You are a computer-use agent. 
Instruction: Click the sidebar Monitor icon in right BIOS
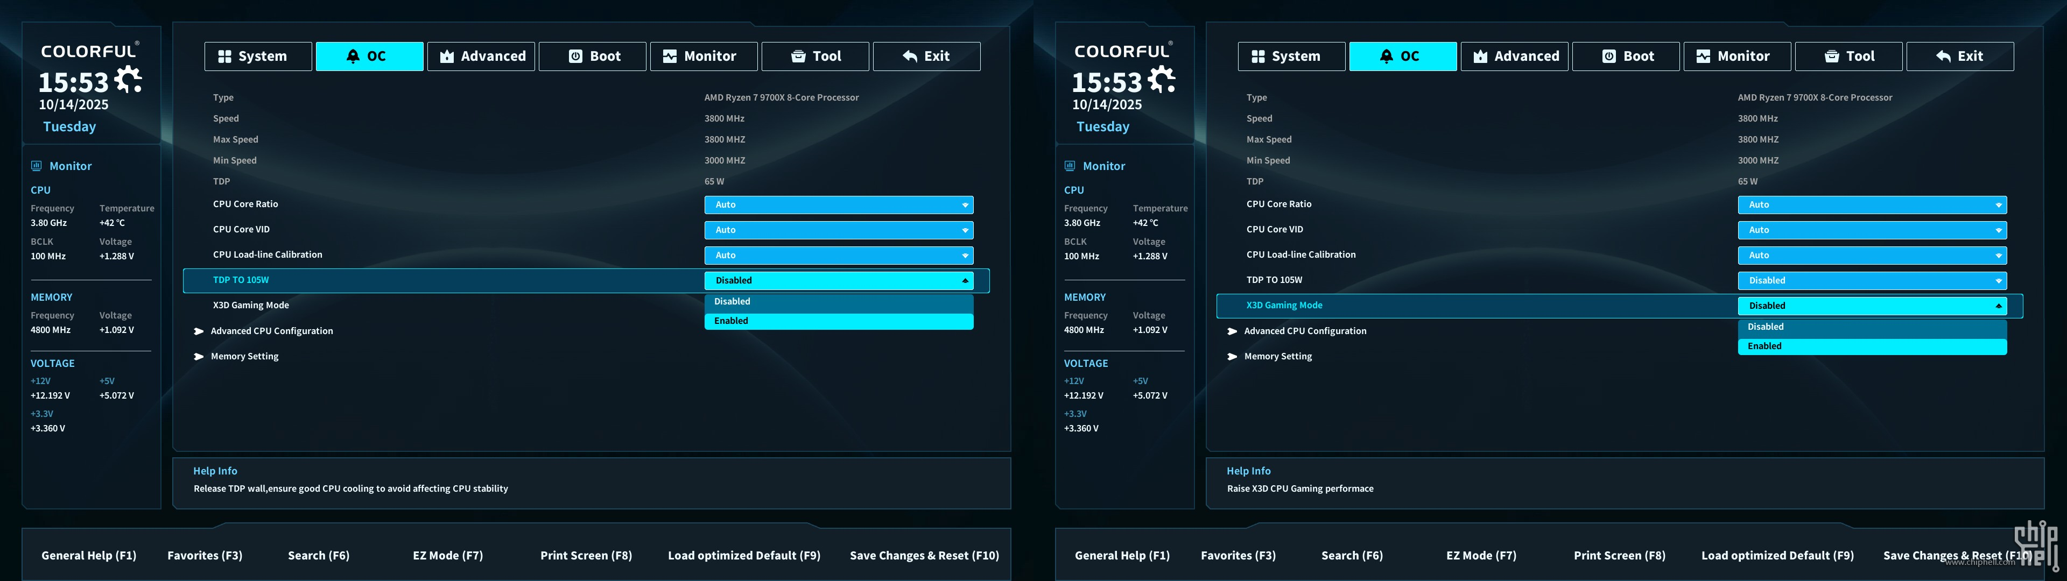[1070, 166]
